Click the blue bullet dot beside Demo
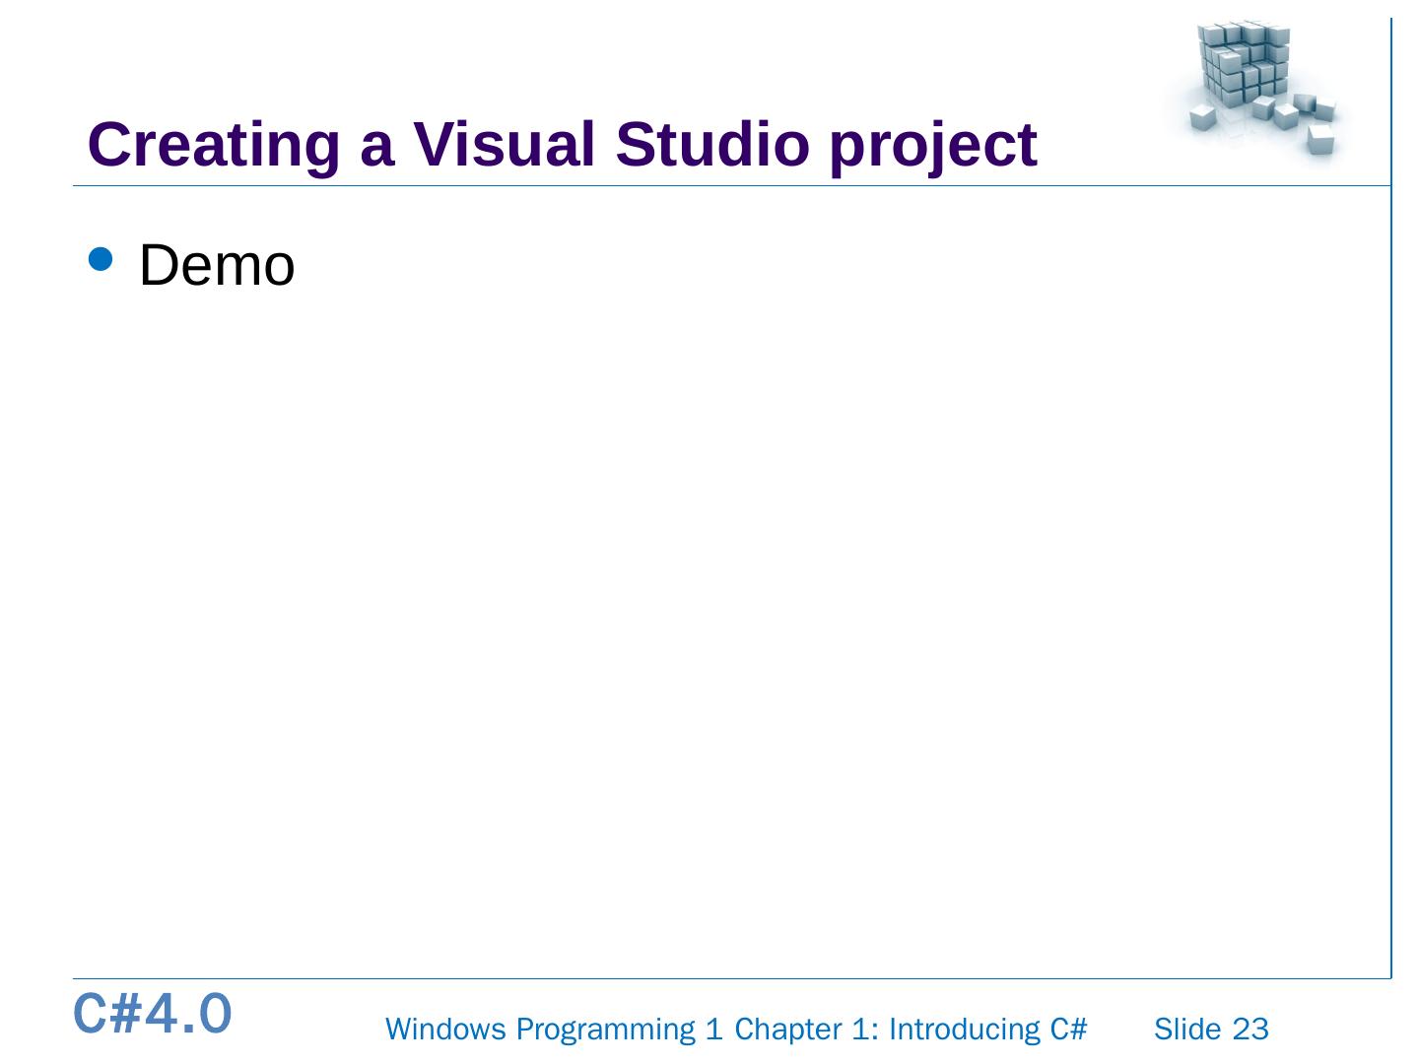 pyautogui.click(x=101, y=259)
